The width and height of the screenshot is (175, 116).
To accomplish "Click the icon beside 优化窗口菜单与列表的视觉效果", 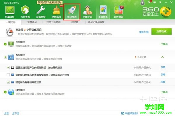I will point(13,75).
